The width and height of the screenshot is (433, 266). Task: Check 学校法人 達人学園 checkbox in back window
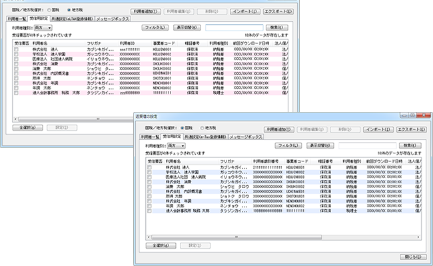pyautogui.click(x=16, y=54)
